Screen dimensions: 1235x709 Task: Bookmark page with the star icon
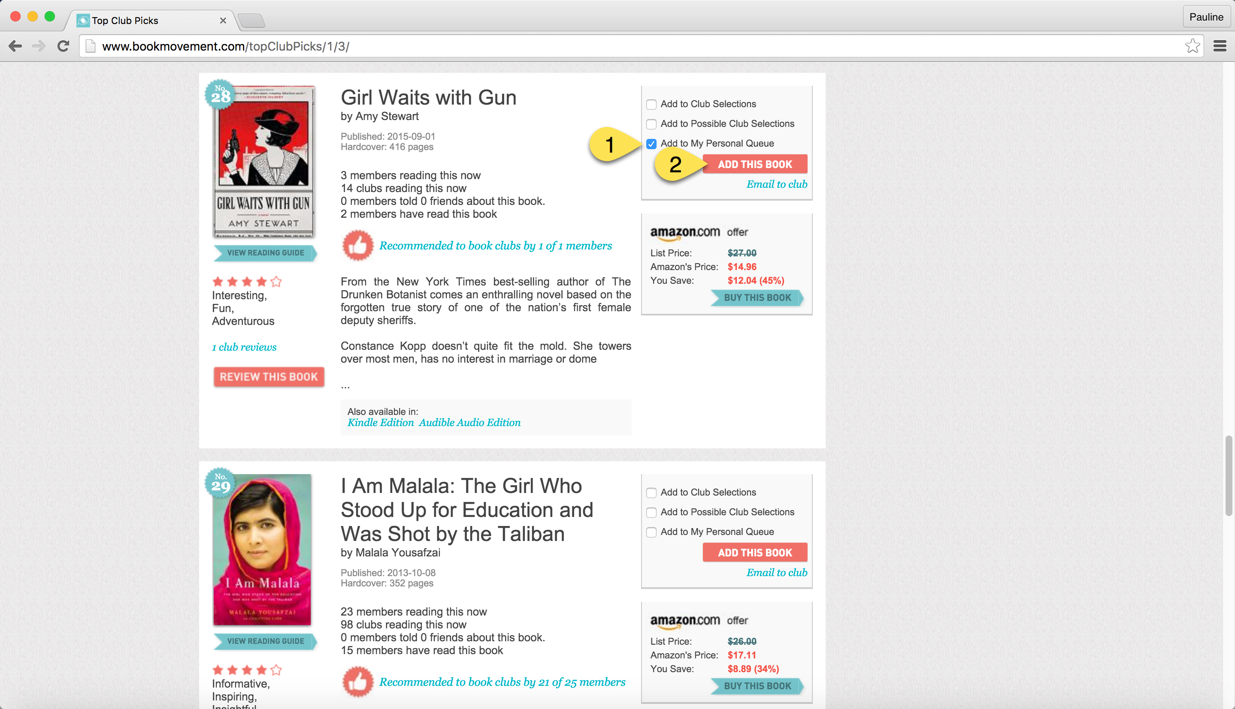(x=1192, y=46)
